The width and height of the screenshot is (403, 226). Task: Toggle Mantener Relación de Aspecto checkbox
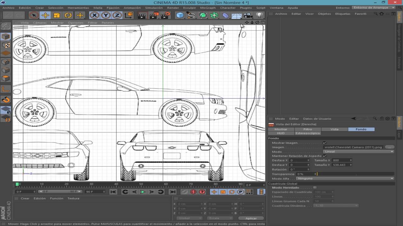point(325,156)
